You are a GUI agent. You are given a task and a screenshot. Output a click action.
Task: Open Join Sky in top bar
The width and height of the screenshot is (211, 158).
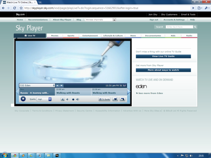(153, 15)
